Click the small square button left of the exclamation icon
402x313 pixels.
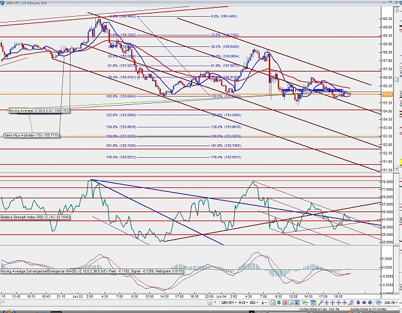(x=210, y=303)
